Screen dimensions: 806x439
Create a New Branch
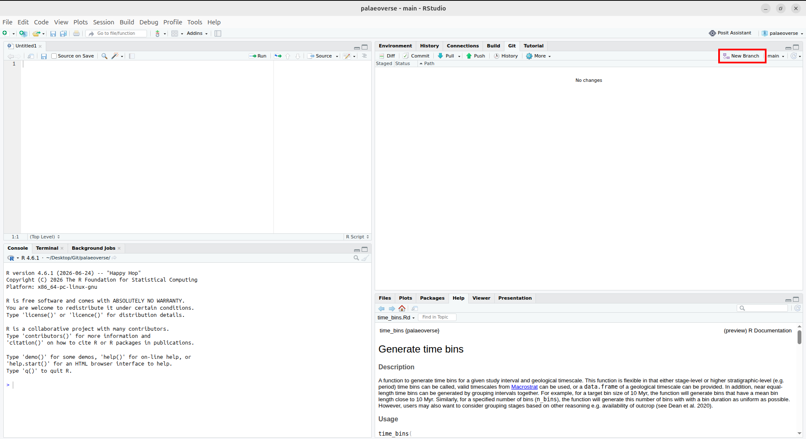pyautogui.click(x=741, y=56)
